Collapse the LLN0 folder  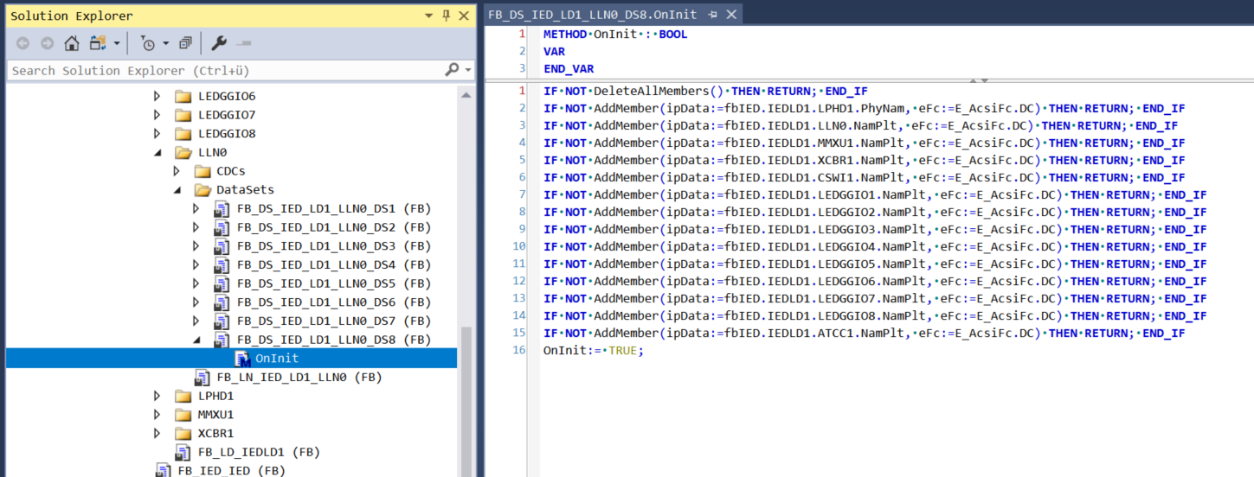coord(158,152)
